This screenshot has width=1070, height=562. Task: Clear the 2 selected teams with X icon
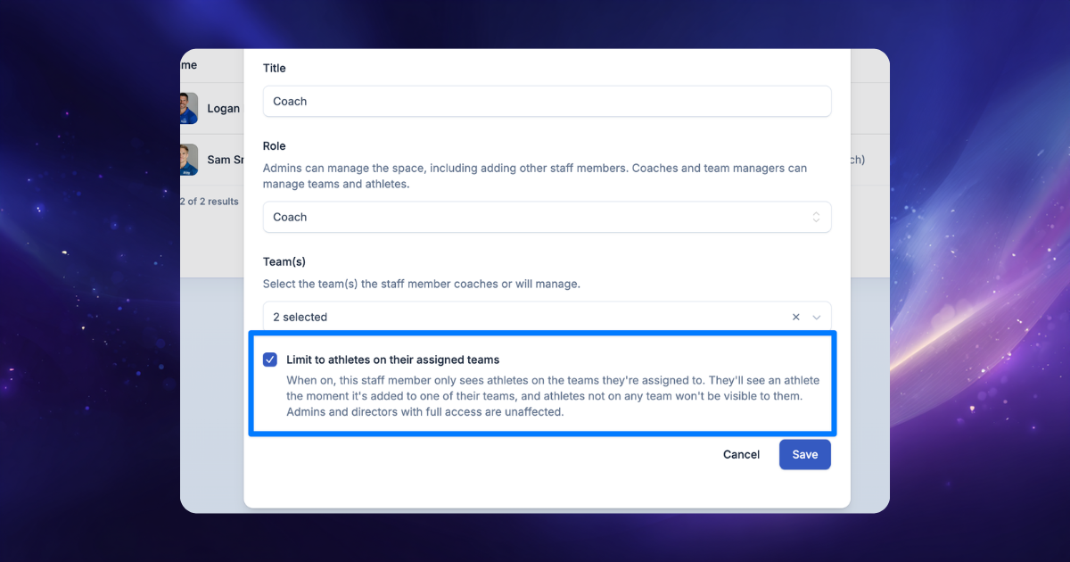796,317
